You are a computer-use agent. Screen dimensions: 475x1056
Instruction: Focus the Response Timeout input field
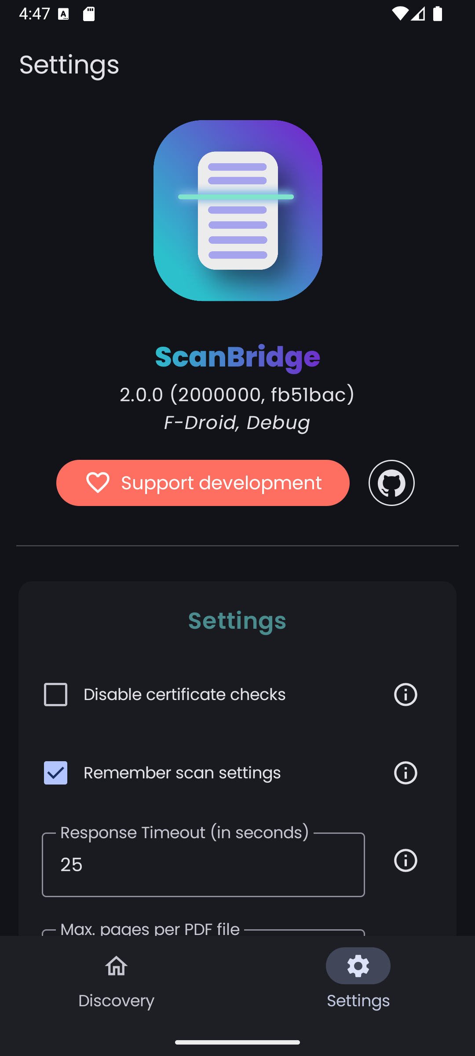pos(203,865)
